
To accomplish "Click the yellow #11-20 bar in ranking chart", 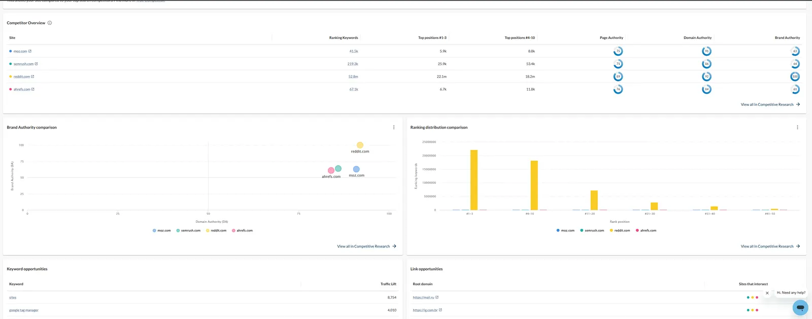I will coord(594,200).
